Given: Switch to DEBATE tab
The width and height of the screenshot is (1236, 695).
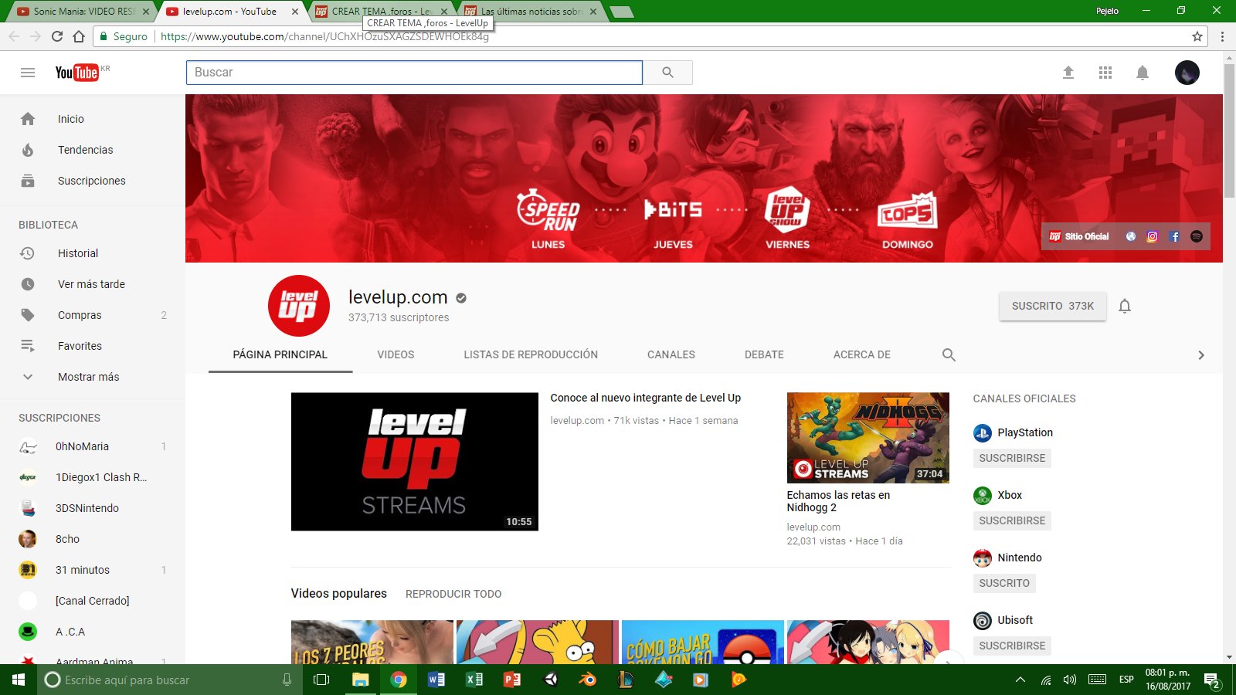Looking at the screenshot, I should tap(764, 354).
